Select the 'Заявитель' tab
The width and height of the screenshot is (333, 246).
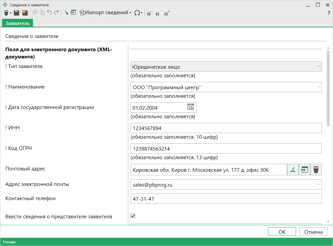point(17,23)
